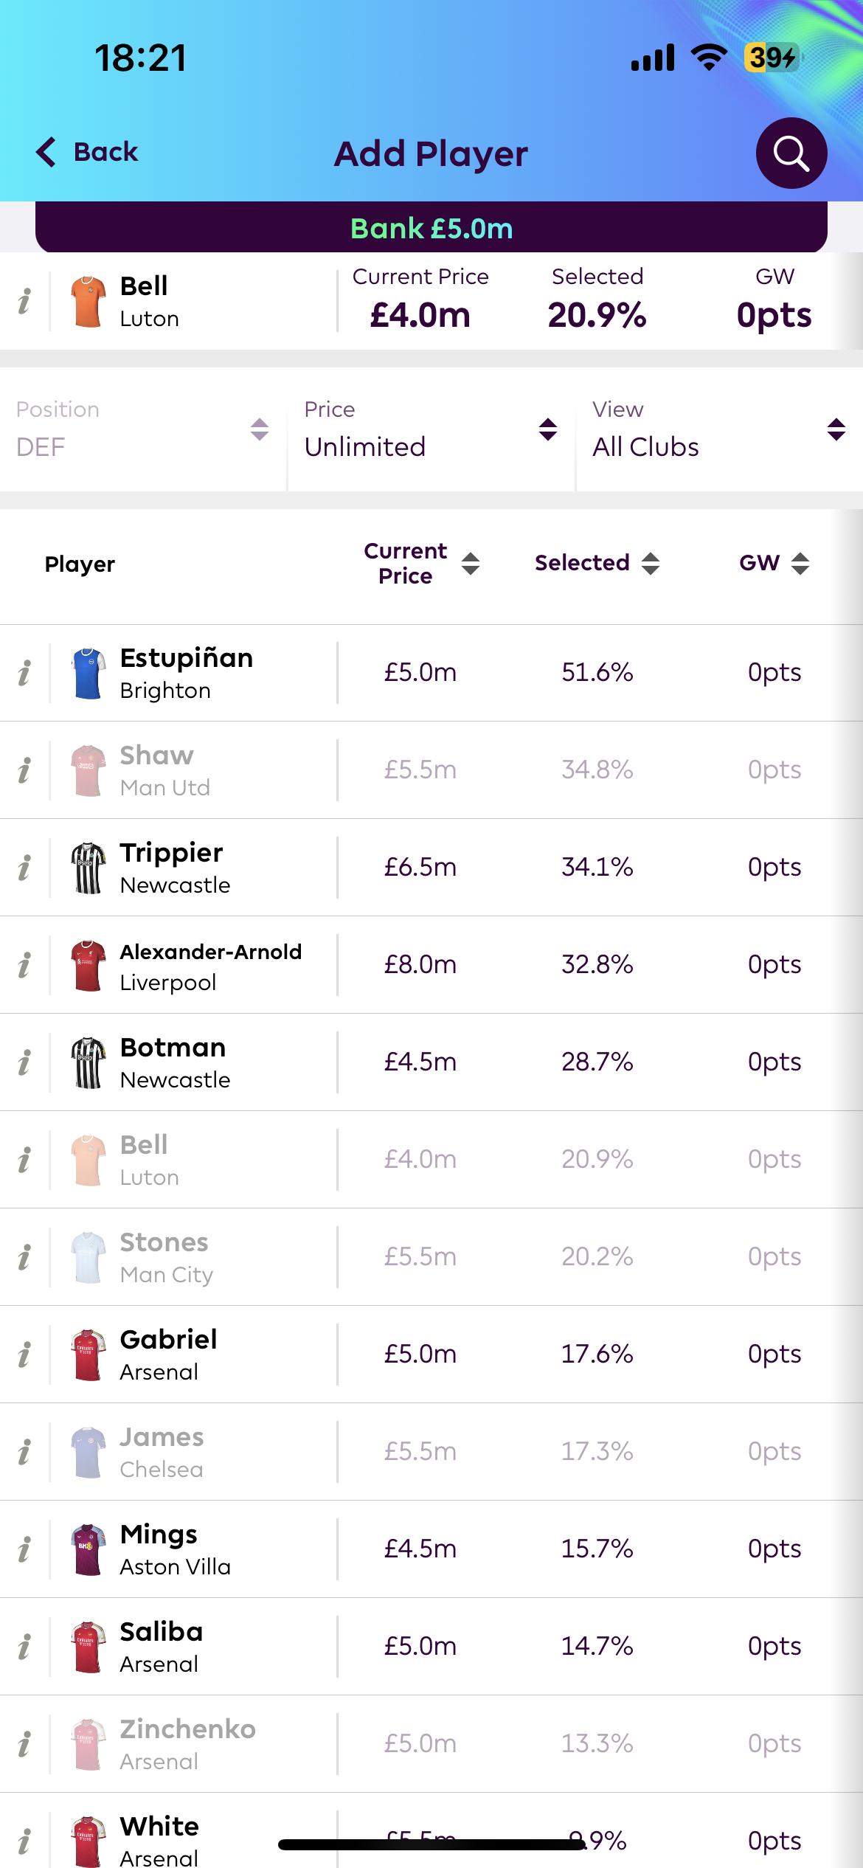Image resolution: width=863 pixels, height=1868 pixels.
Task: Tap info icon beside Saliba
Action: [x=24, y=1647]
